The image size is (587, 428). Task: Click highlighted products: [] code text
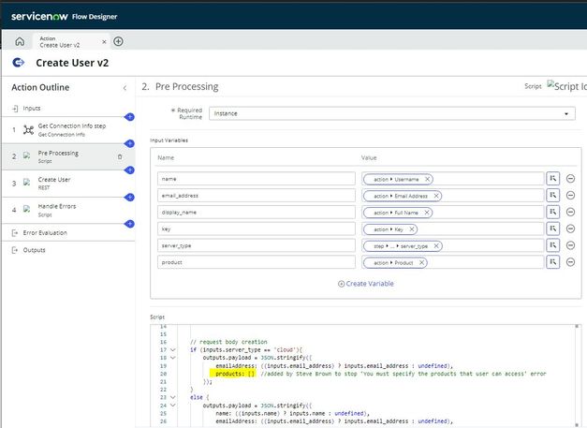pyautogui.click(x=233, y=374)
